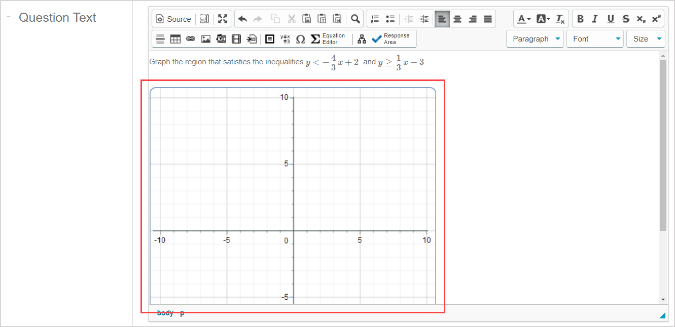This screenshot has width=675, height=327.
Task: Open the Font family dropdown
Action: tap(594, 38)
